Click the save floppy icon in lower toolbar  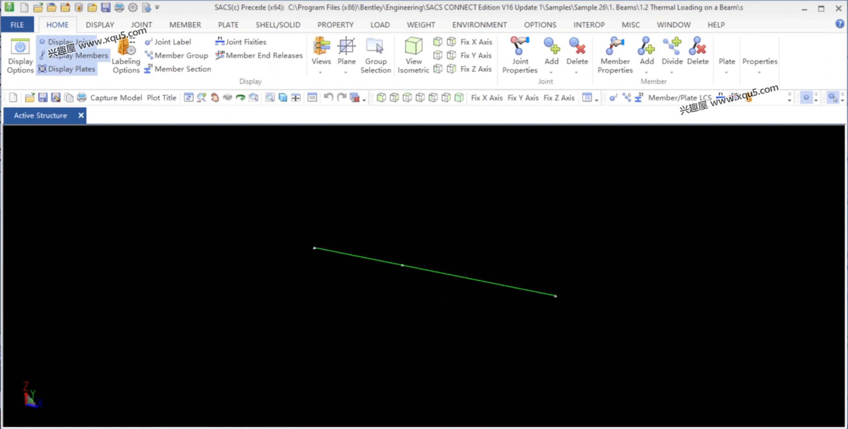(x=42, y=98)
